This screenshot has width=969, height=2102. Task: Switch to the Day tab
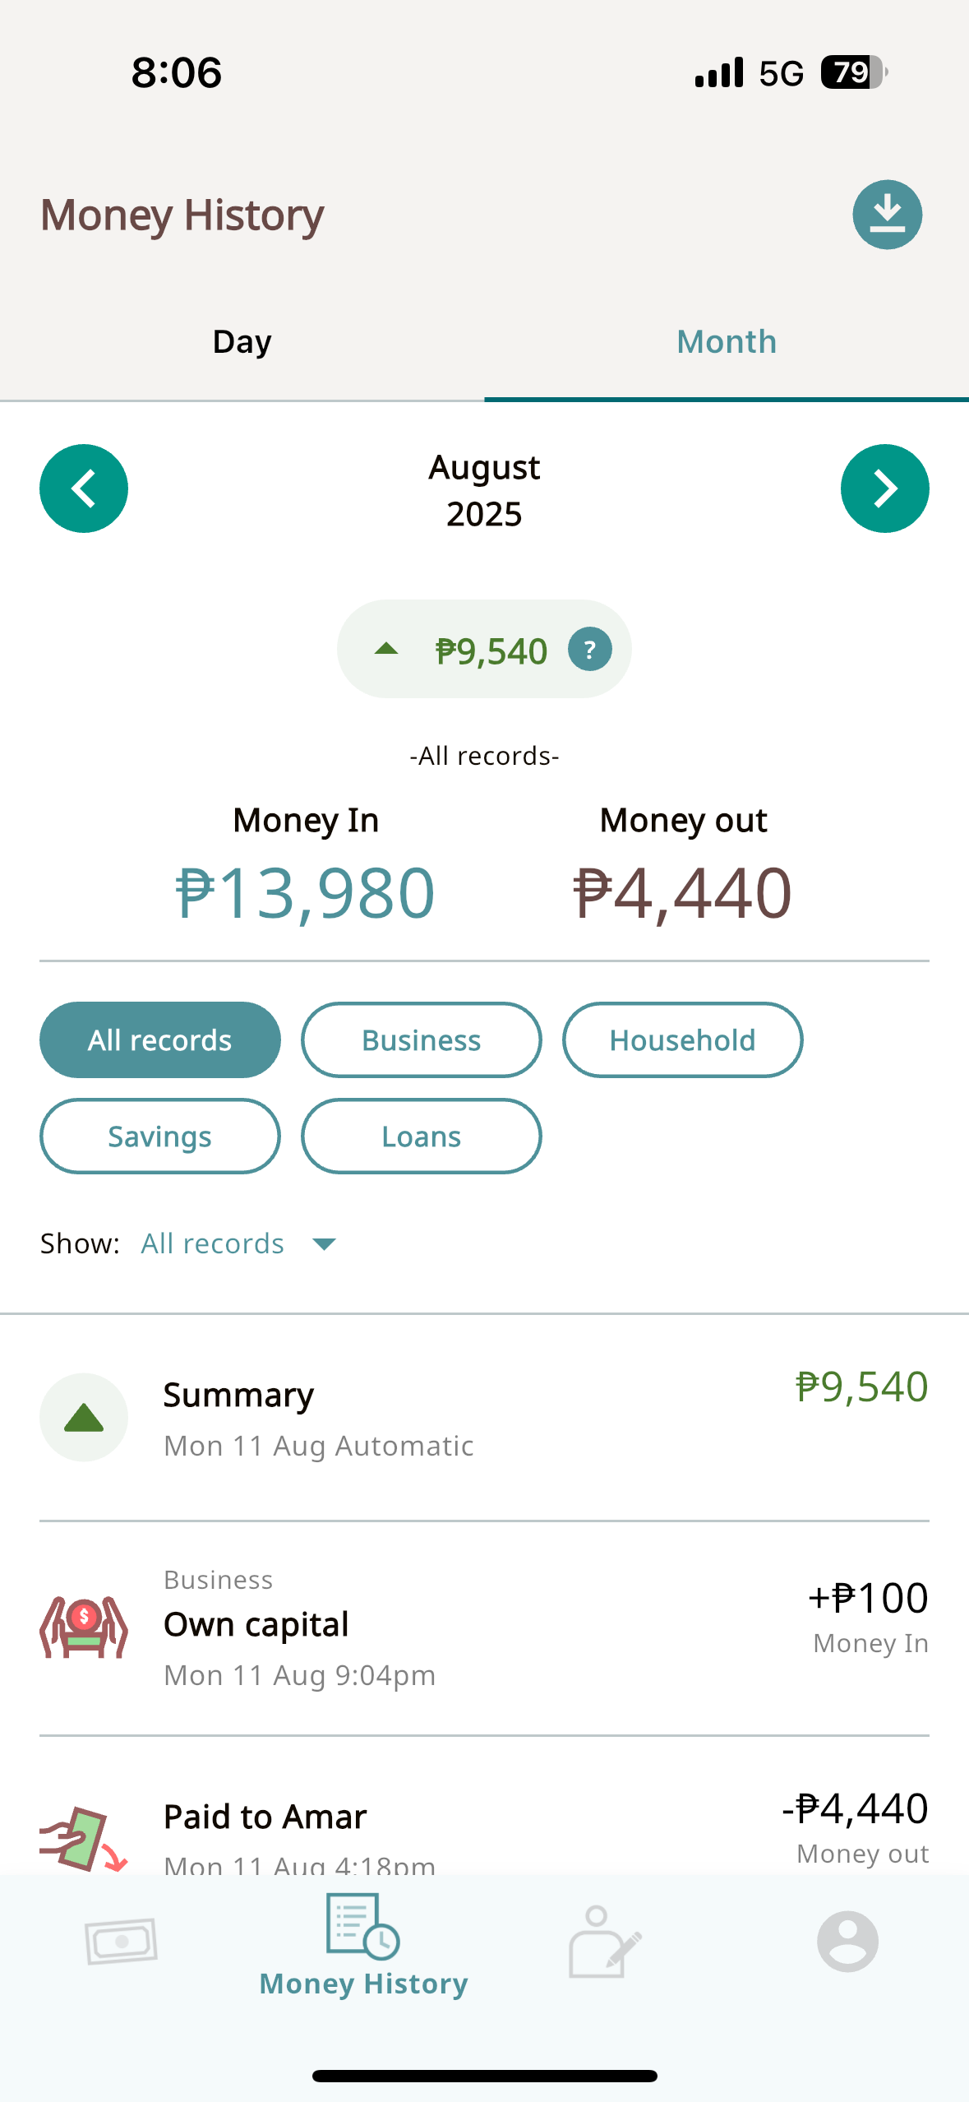(x=242, y=341)
